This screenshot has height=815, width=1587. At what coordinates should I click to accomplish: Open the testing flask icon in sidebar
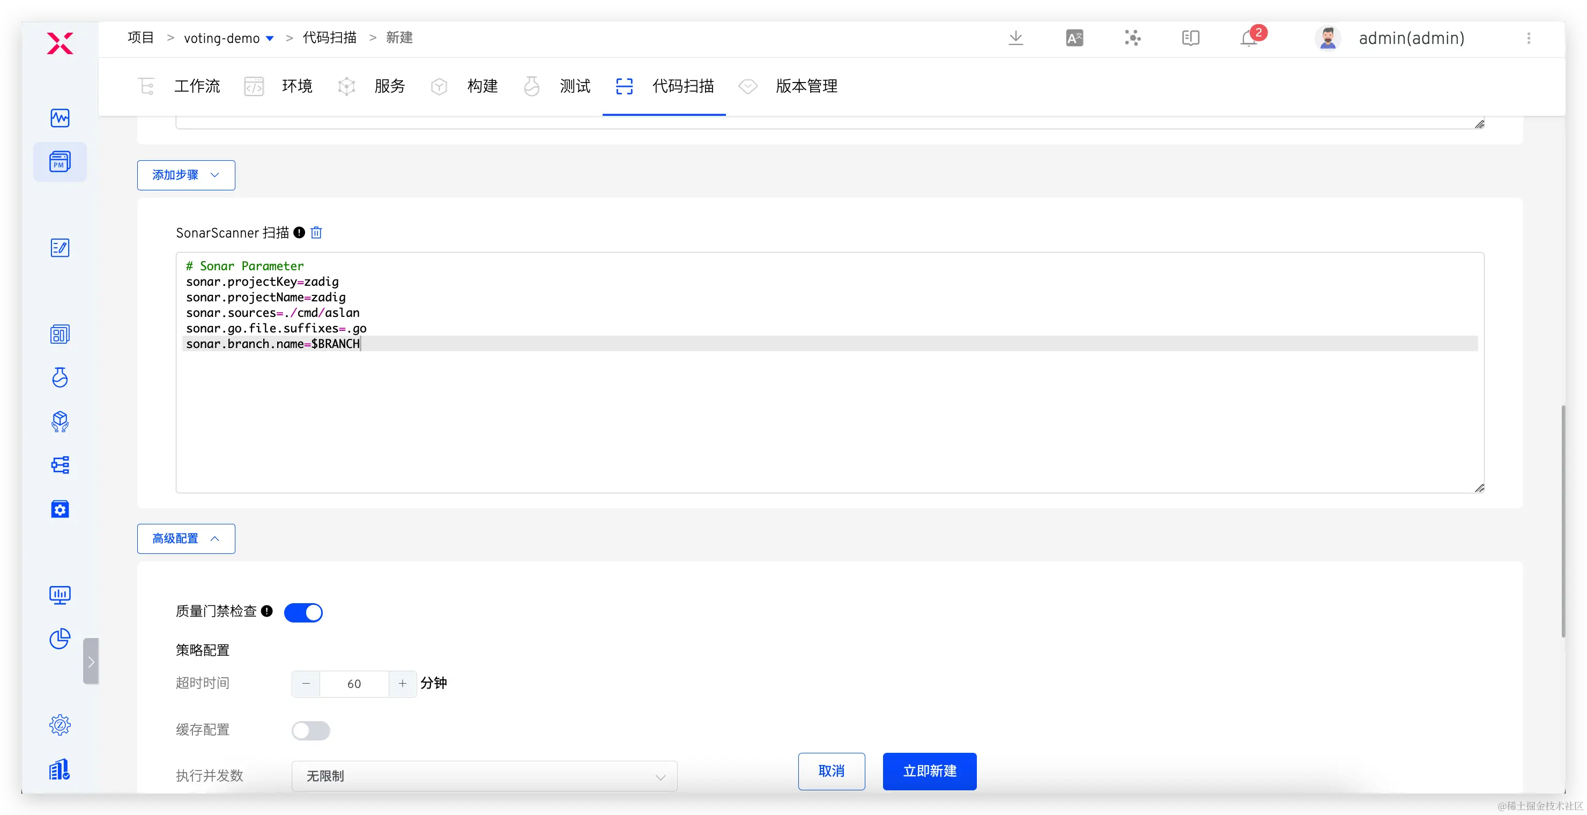60,377
